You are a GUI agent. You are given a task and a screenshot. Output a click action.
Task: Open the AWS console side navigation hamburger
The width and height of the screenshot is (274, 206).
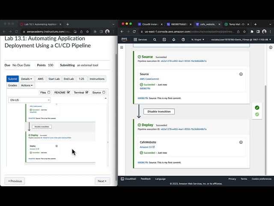tap(122, 47)
